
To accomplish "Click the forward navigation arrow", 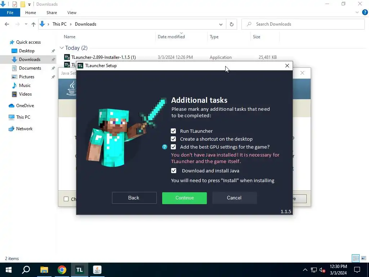I will [x=17, y=24].
